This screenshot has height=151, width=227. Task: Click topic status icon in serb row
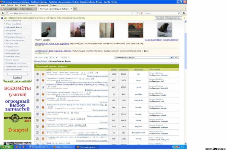[37, 87]
